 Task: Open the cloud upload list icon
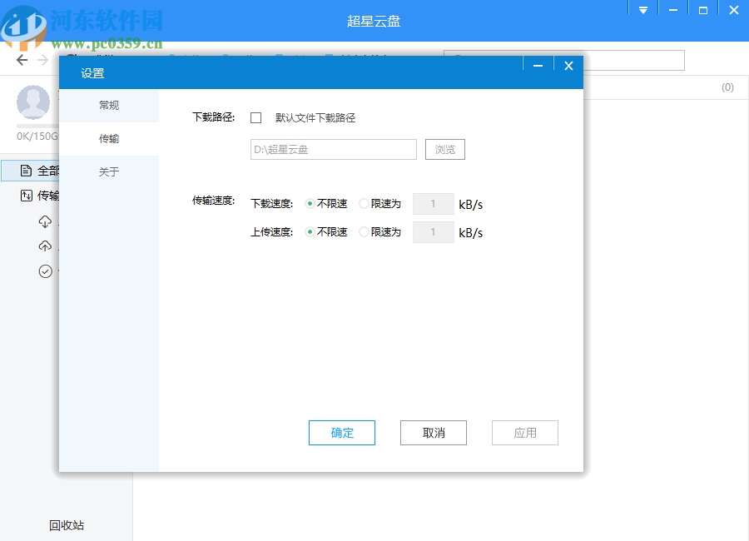pos(45,246)
